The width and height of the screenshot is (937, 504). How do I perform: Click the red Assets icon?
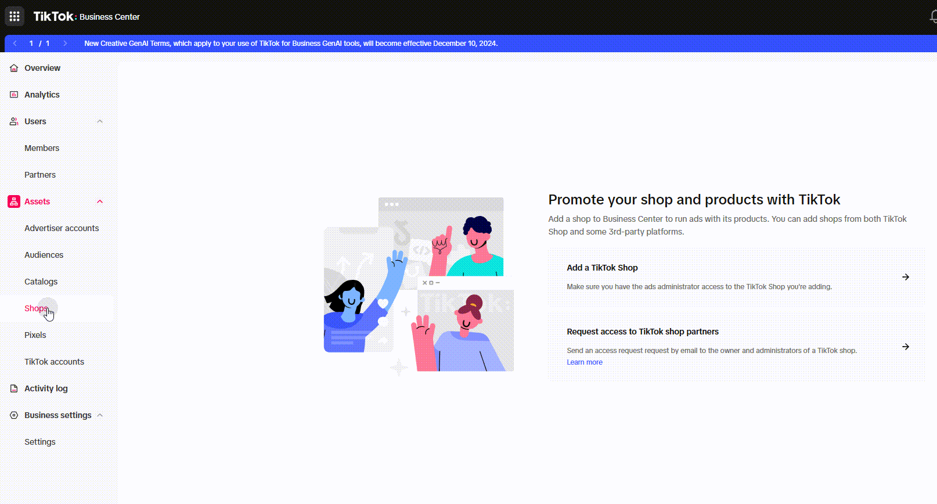(14, 201)
